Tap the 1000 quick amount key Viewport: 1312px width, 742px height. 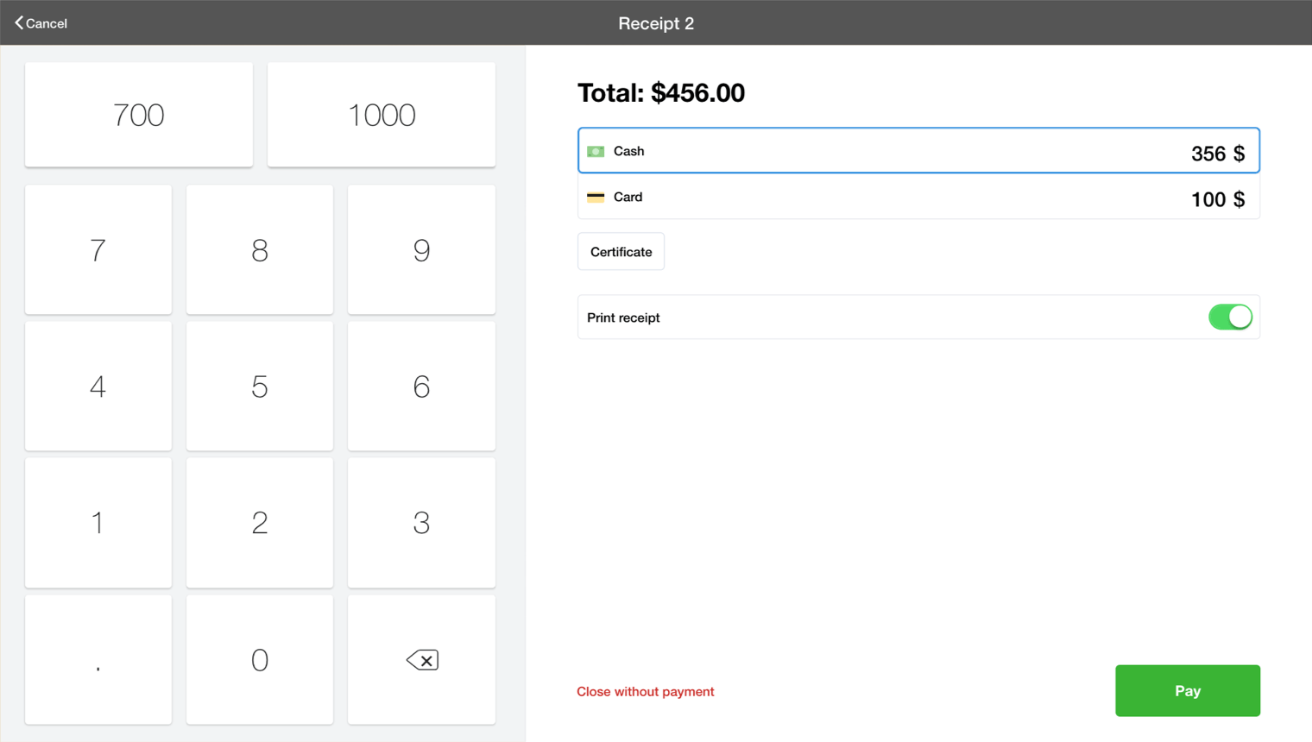[x=381, y=113]
